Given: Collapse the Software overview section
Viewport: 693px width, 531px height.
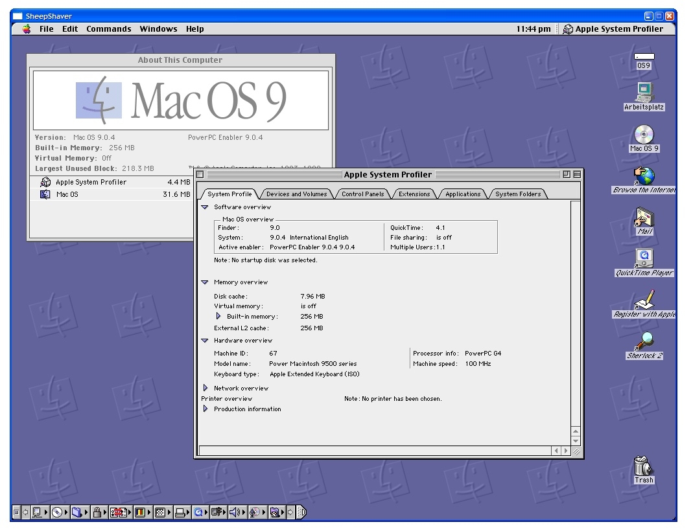Looking at the screenshot, I should click(205, 207).
